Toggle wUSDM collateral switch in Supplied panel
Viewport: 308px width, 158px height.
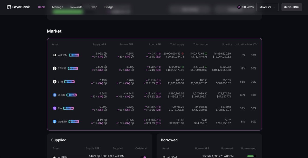click(x=143, y=157)
